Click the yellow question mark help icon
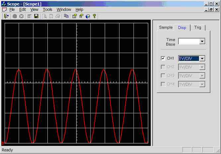 (x=94, y=16)
